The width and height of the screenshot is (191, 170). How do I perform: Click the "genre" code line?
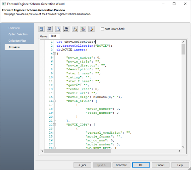78,85
